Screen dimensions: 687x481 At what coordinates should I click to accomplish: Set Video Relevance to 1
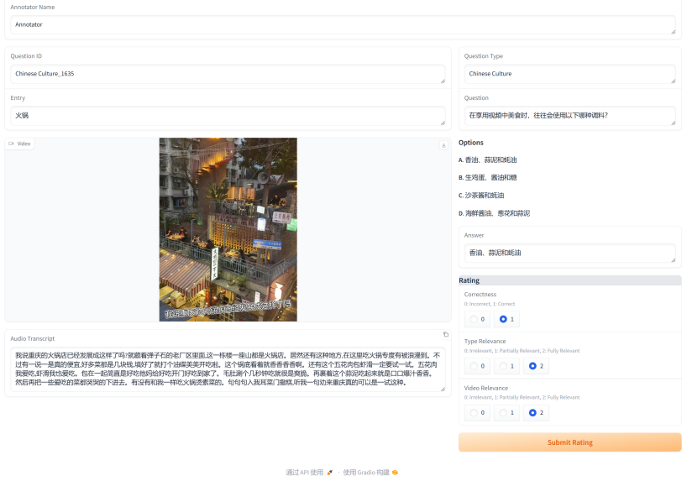tap(506, 413)
